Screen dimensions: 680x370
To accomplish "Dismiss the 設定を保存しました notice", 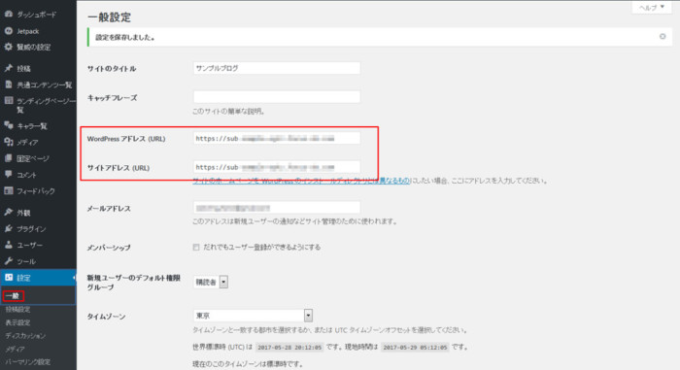I will [663, 37].
